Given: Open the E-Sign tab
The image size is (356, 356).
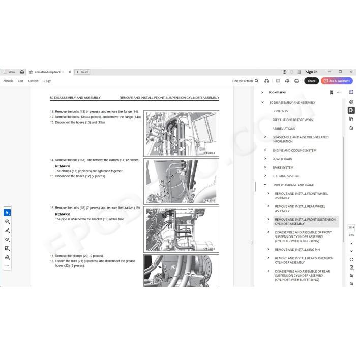Looking at the screenshot, I should click(x=47, y=81).
